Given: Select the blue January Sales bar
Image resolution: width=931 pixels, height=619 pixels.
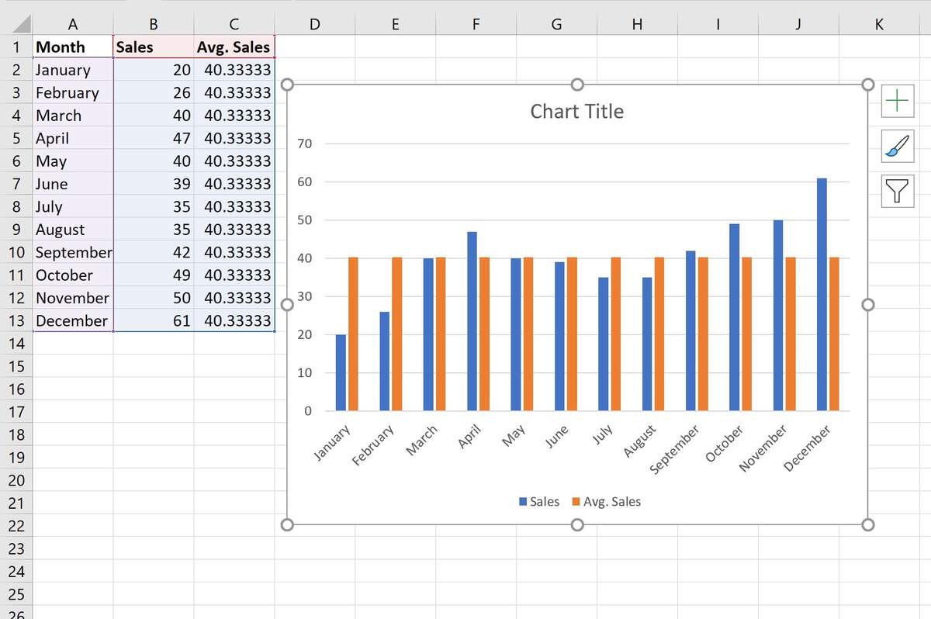Looking at the screenshot, I should point(341,373).
